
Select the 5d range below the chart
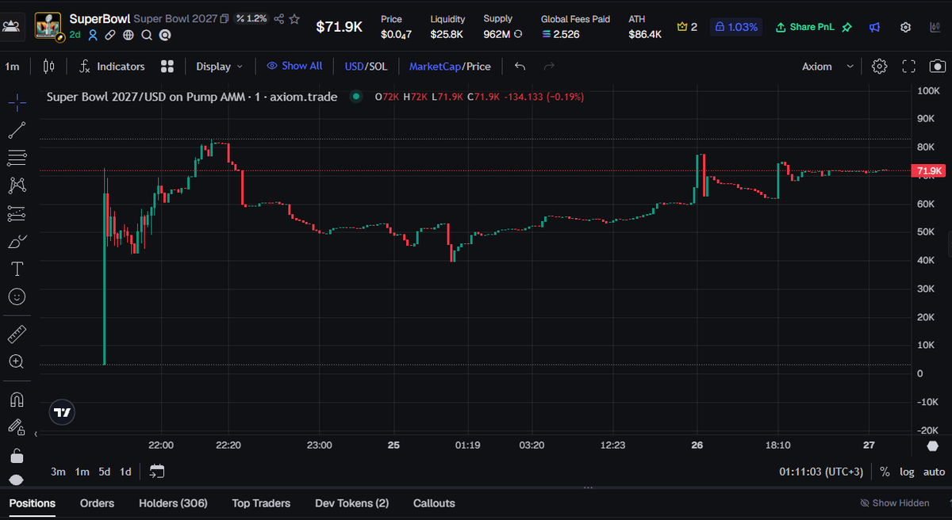point(105,472)
